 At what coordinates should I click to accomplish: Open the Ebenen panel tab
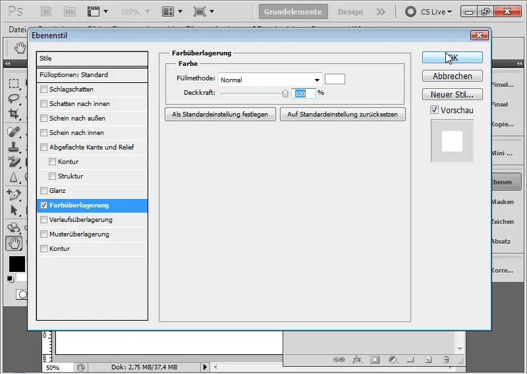507,182
